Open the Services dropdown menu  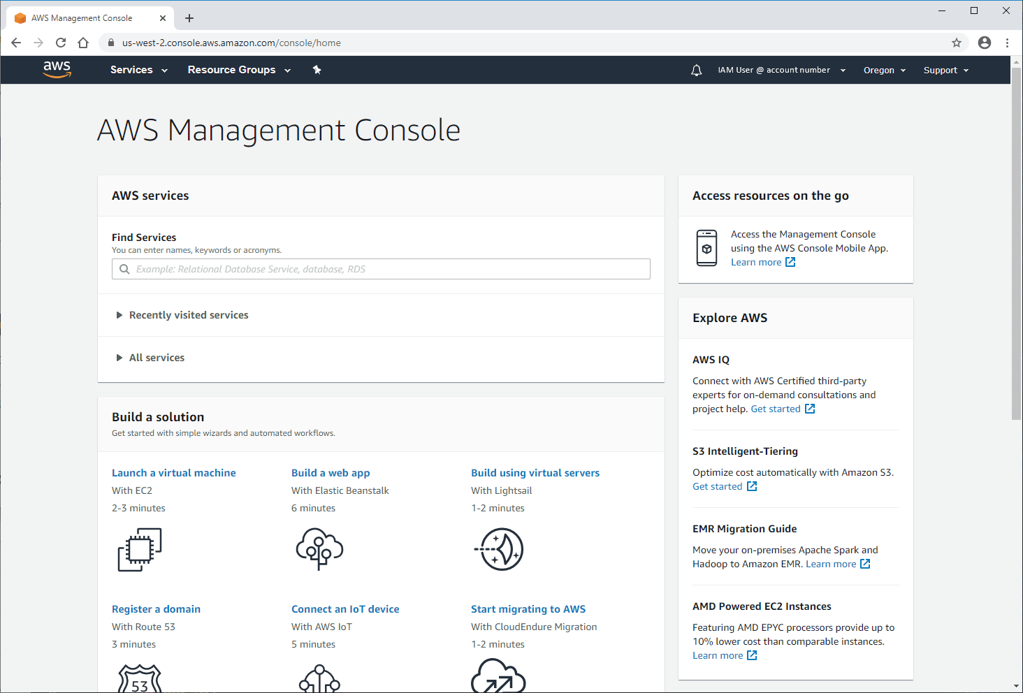[139, 70]
